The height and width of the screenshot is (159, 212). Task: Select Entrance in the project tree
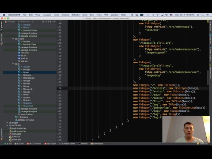pos(24,117)
